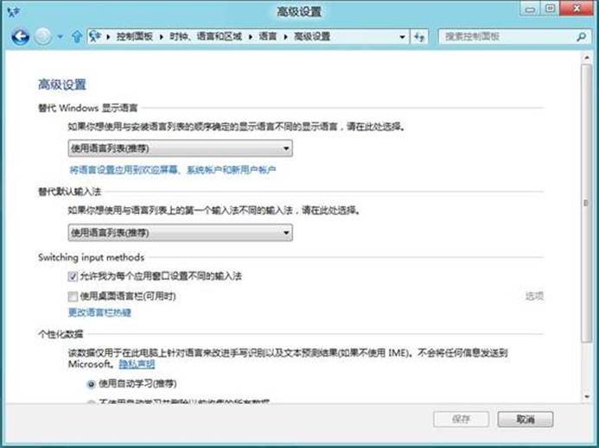Click the window title bar icon
The image size is (599, 448).
pyautogui.click(x=14, y=12)
